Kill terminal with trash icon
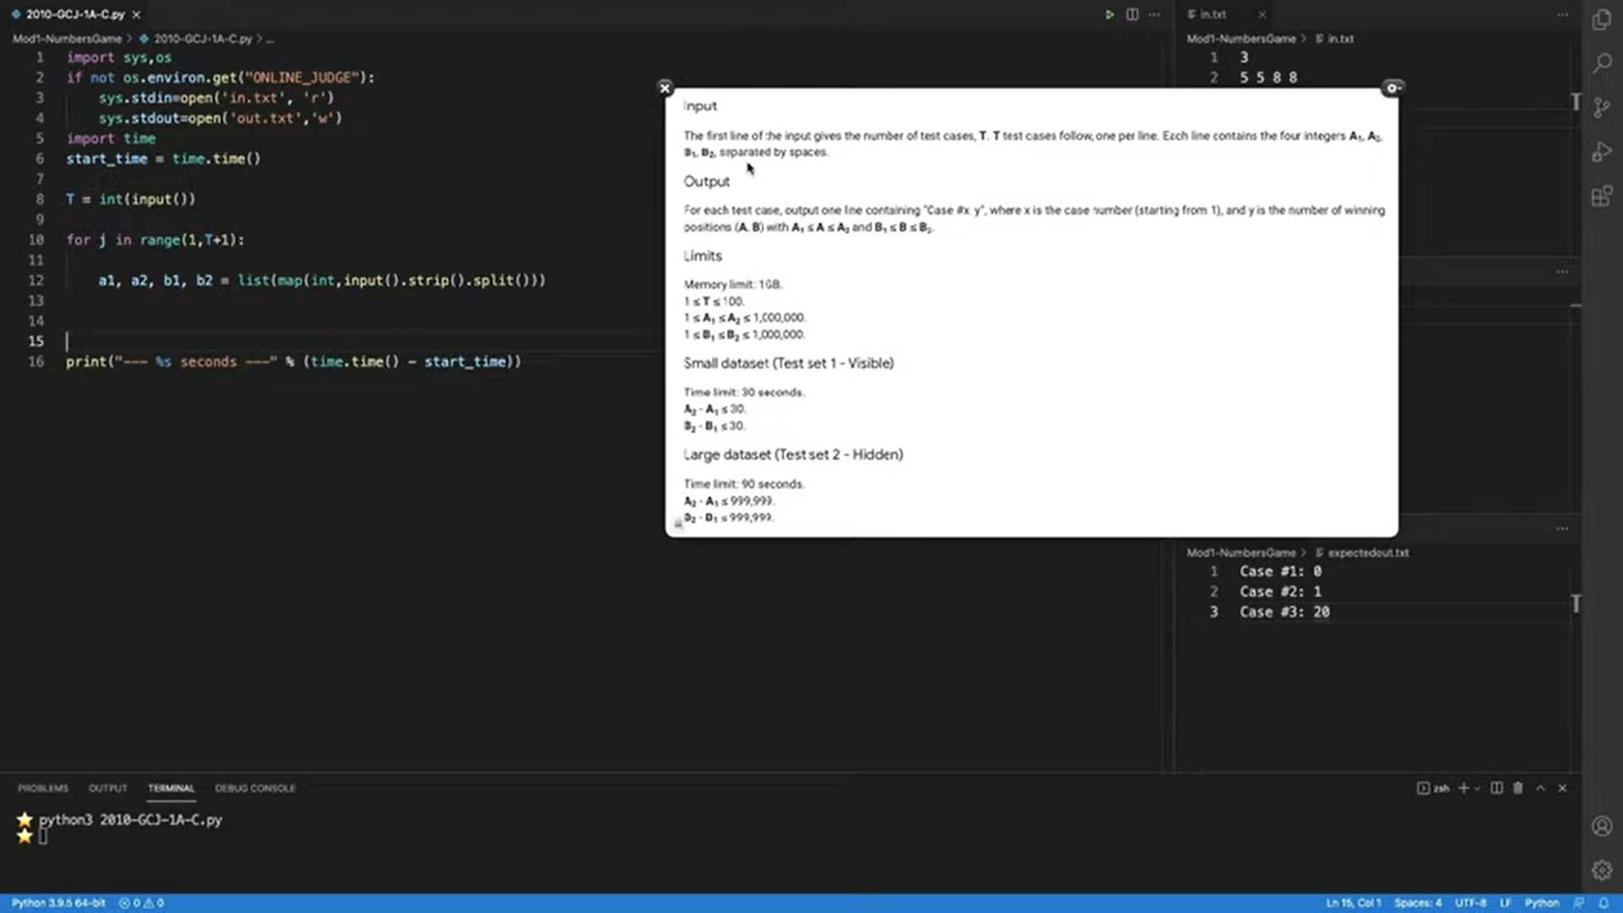 (x=1518, y=788)
